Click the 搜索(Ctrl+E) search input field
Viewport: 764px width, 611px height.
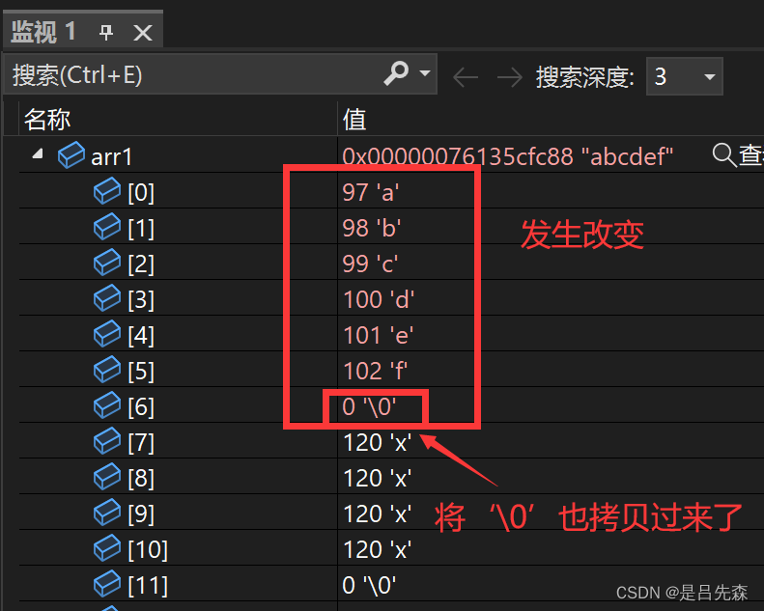220,74
